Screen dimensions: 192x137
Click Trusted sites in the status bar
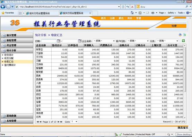(x=129, y=135)
